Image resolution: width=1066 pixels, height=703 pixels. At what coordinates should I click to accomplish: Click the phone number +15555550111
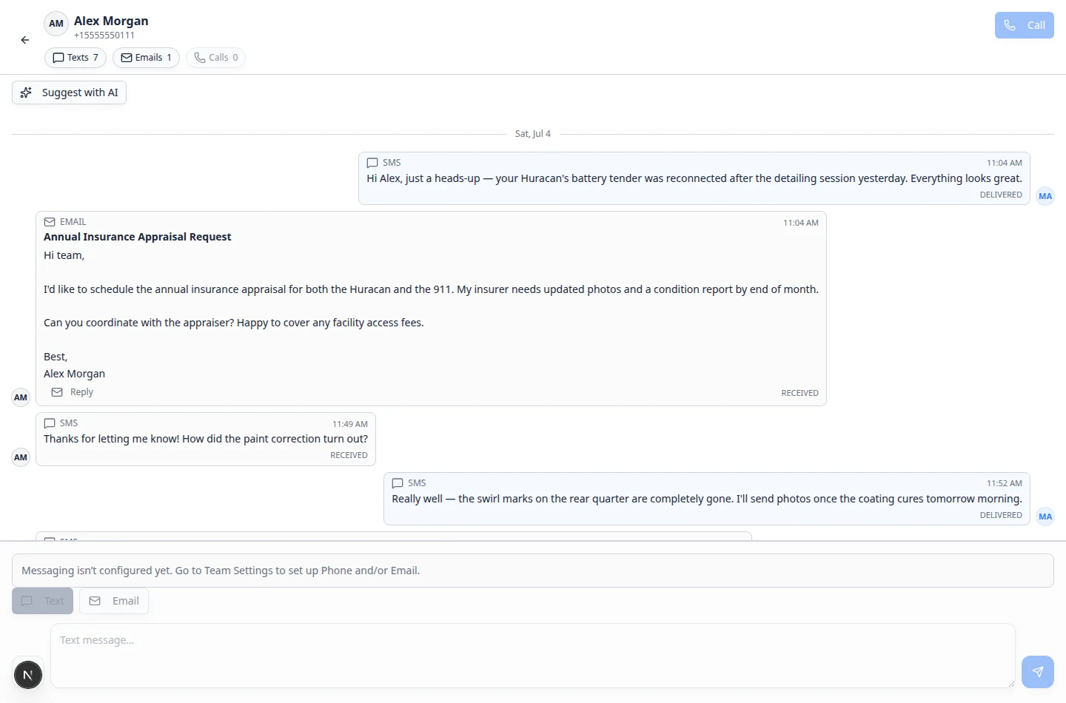click(104, 36)
